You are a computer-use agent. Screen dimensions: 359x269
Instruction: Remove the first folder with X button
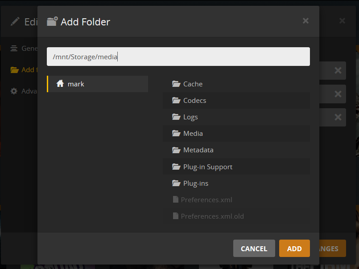click(338, 70)
